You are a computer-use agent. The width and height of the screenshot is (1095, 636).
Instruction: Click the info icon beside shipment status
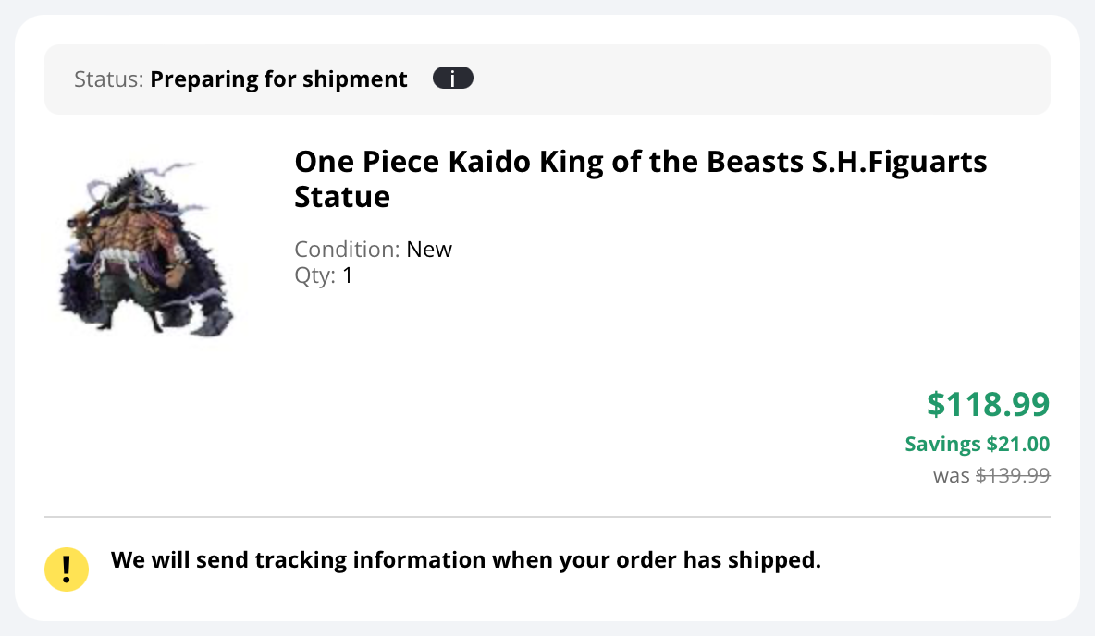(x=452, y=79)
